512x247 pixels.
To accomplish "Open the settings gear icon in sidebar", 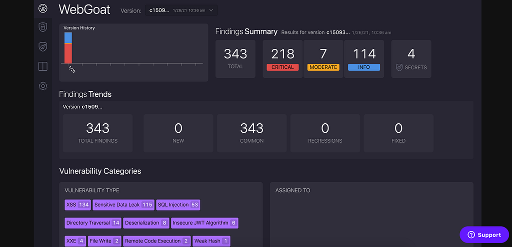I will click(43, 86).
